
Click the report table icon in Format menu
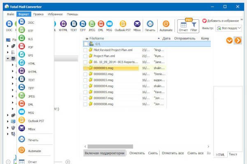(x=21, y=162)
